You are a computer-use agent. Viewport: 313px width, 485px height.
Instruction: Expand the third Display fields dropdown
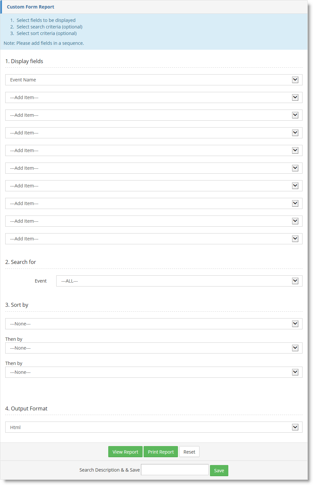point(154,115)
